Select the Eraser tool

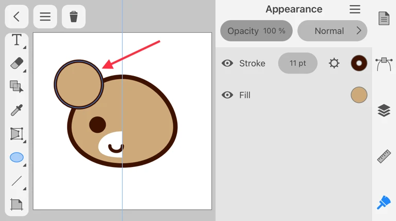tap(16, 63)
